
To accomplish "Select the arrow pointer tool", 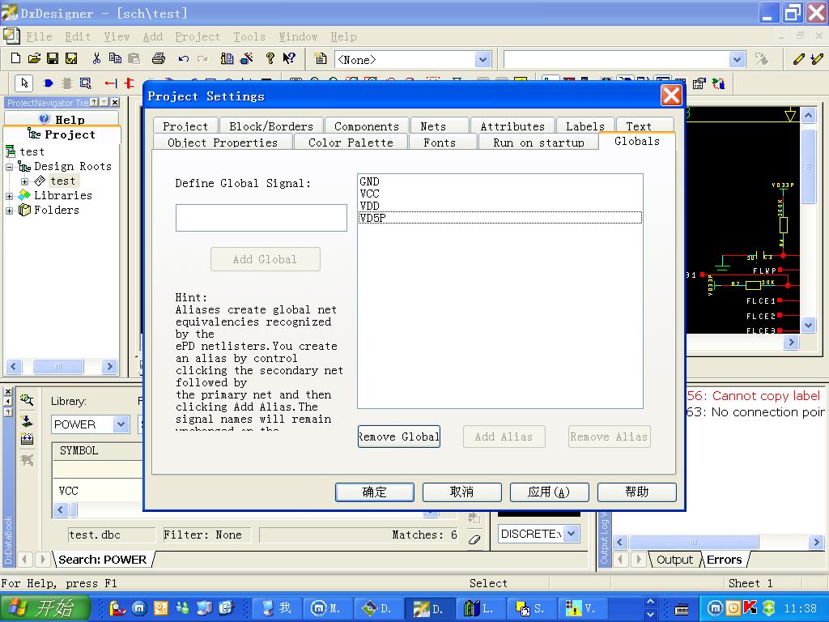I will coord(24,83).
